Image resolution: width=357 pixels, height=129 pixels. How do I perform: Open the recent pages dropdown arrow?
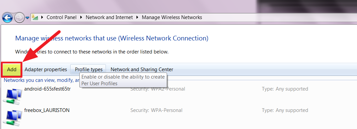27,18
